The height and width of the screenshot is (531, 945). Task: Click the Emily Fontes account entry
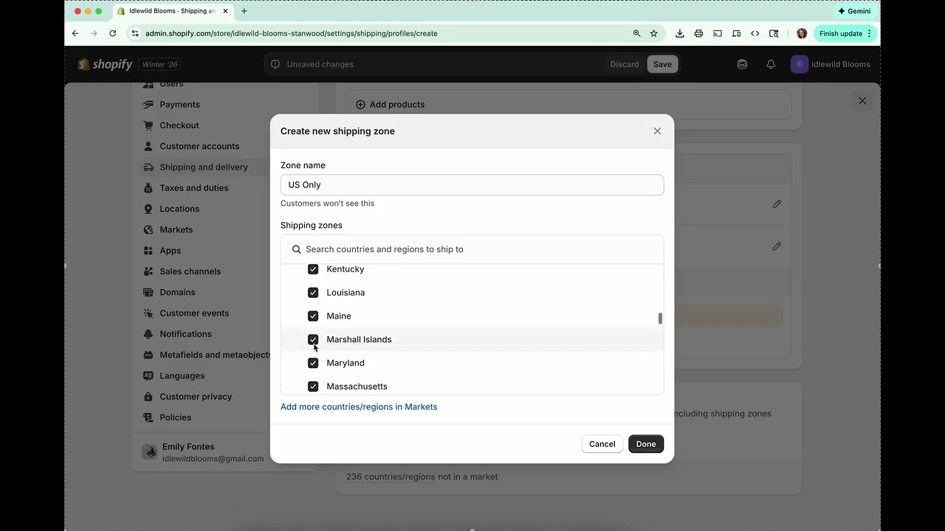pyautogui.click(x=203, y=453)
